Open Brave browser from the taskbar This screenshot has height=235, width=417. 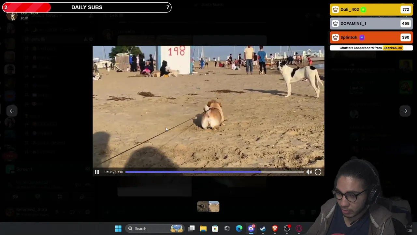pos(275,229)
